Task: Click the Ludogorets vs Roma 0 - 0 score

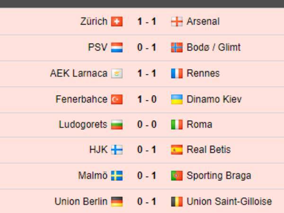Action: tap(147, 124)
